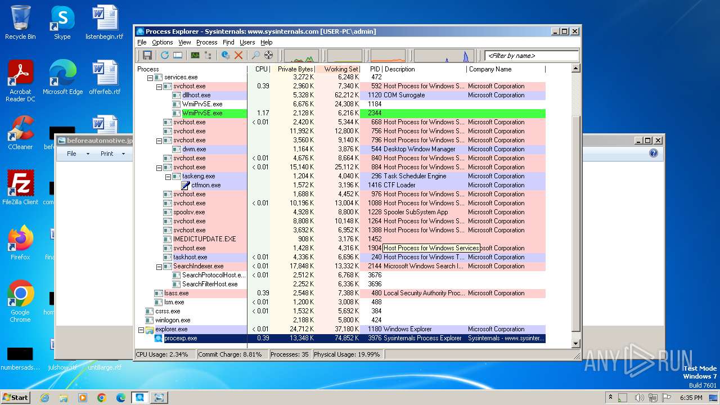Sort by the Working Set column header
This screenshot has width=720, height=405.
click(337, 69)
